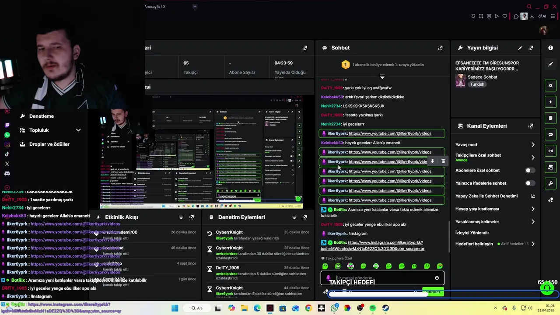This screenshot has height=315, width=560.
Task: Expand Hesap yaşı kısıtlaması settings
Action: [x=533, y=209]
